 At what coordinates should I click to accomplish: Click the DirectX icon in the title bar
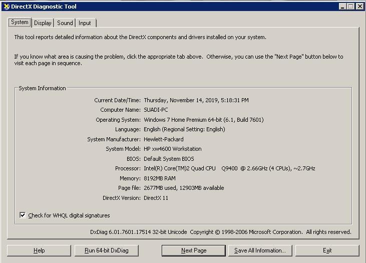7,7
